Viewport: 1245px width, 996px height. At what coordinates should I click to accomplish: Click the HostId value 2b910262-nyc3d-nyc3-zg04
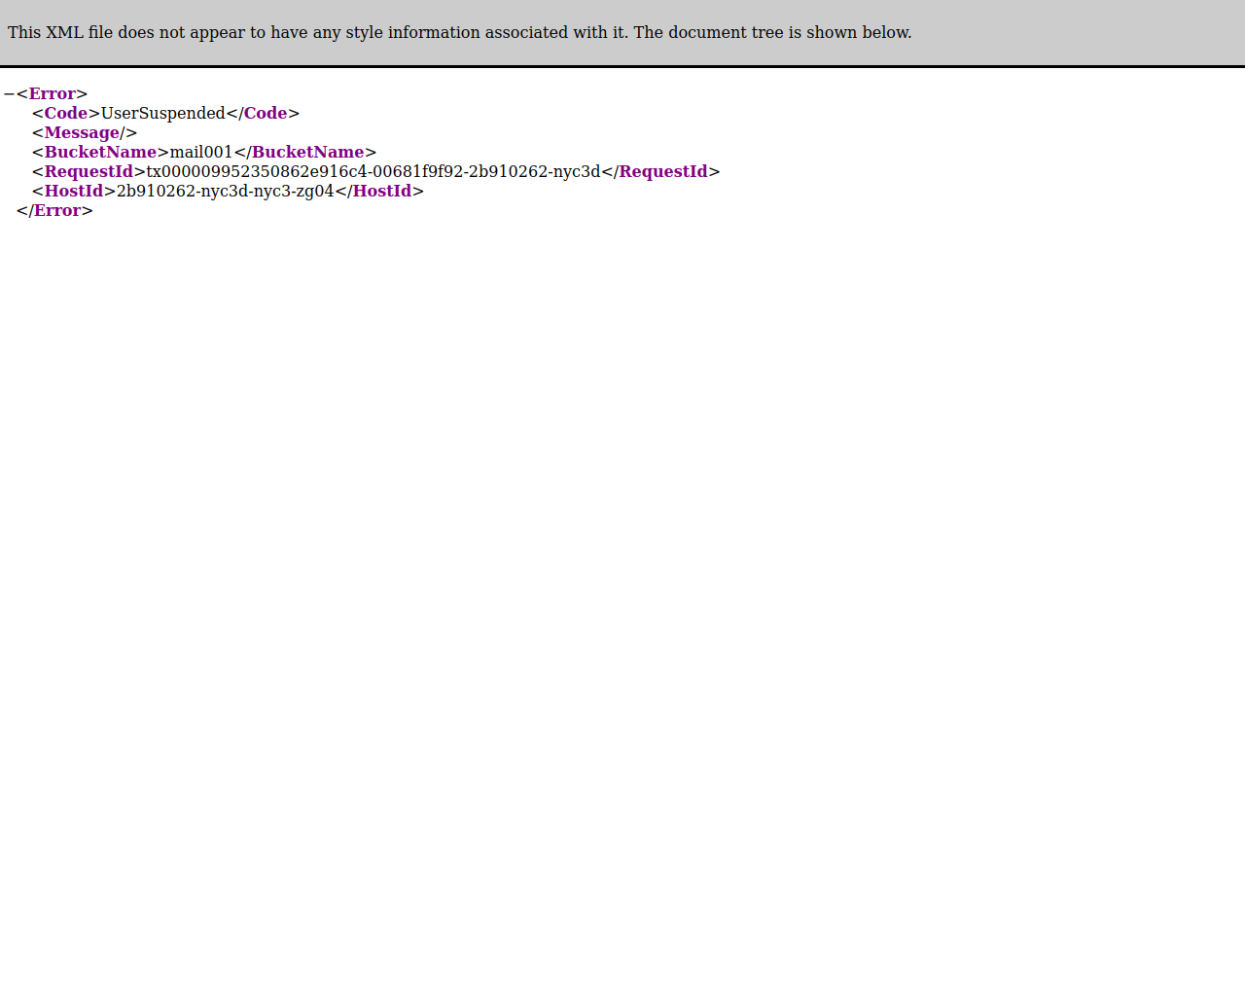(x=226, y=192)
